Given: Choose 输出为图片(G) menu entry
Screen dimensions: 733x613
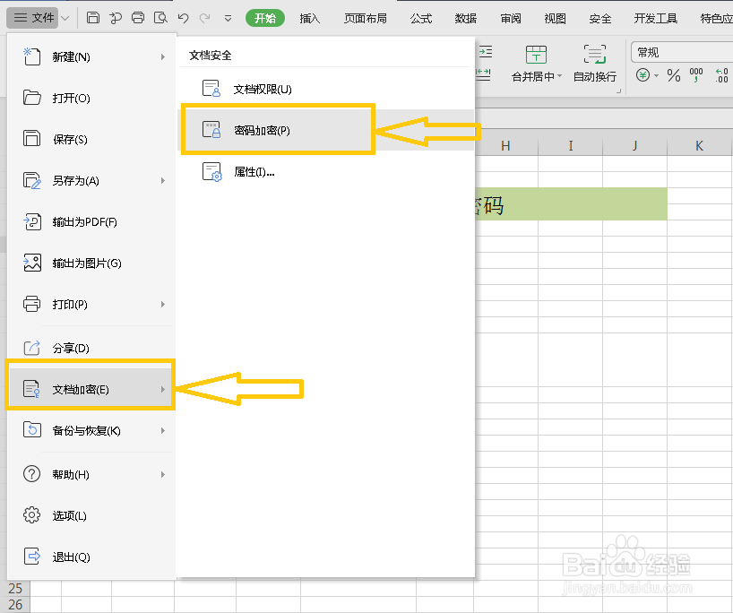Looking at the screenshot, I should point(91,263).
